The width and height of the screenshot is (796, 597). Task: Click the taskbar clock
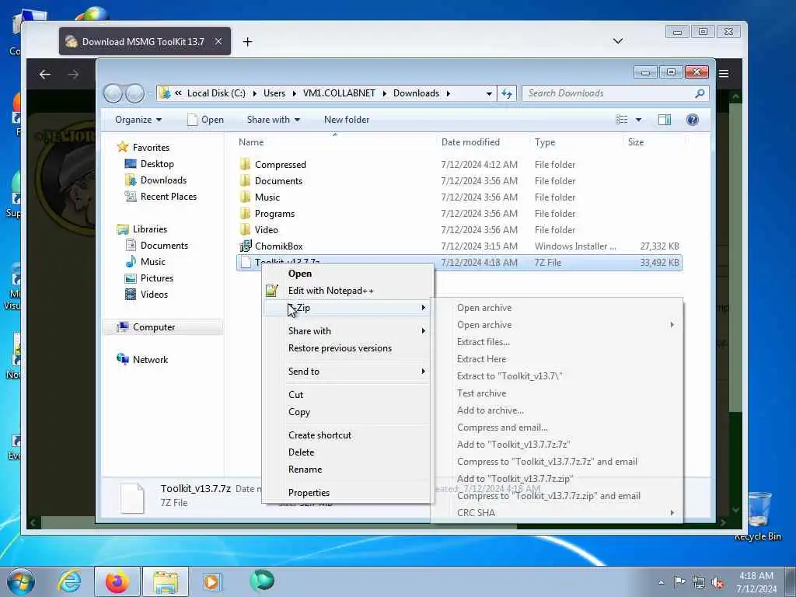pos(756,582)
